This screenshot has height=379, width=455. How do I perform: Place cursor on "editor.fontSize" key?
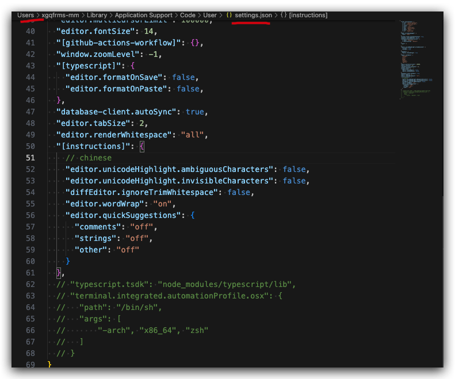[95, 31]
